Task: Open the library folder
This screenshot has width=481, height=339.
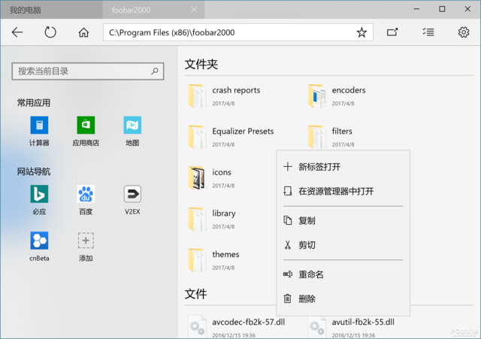Action: [x=212, y=219]
